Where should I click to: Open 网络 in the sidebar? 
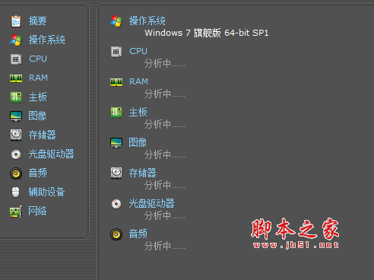point(37,212)
